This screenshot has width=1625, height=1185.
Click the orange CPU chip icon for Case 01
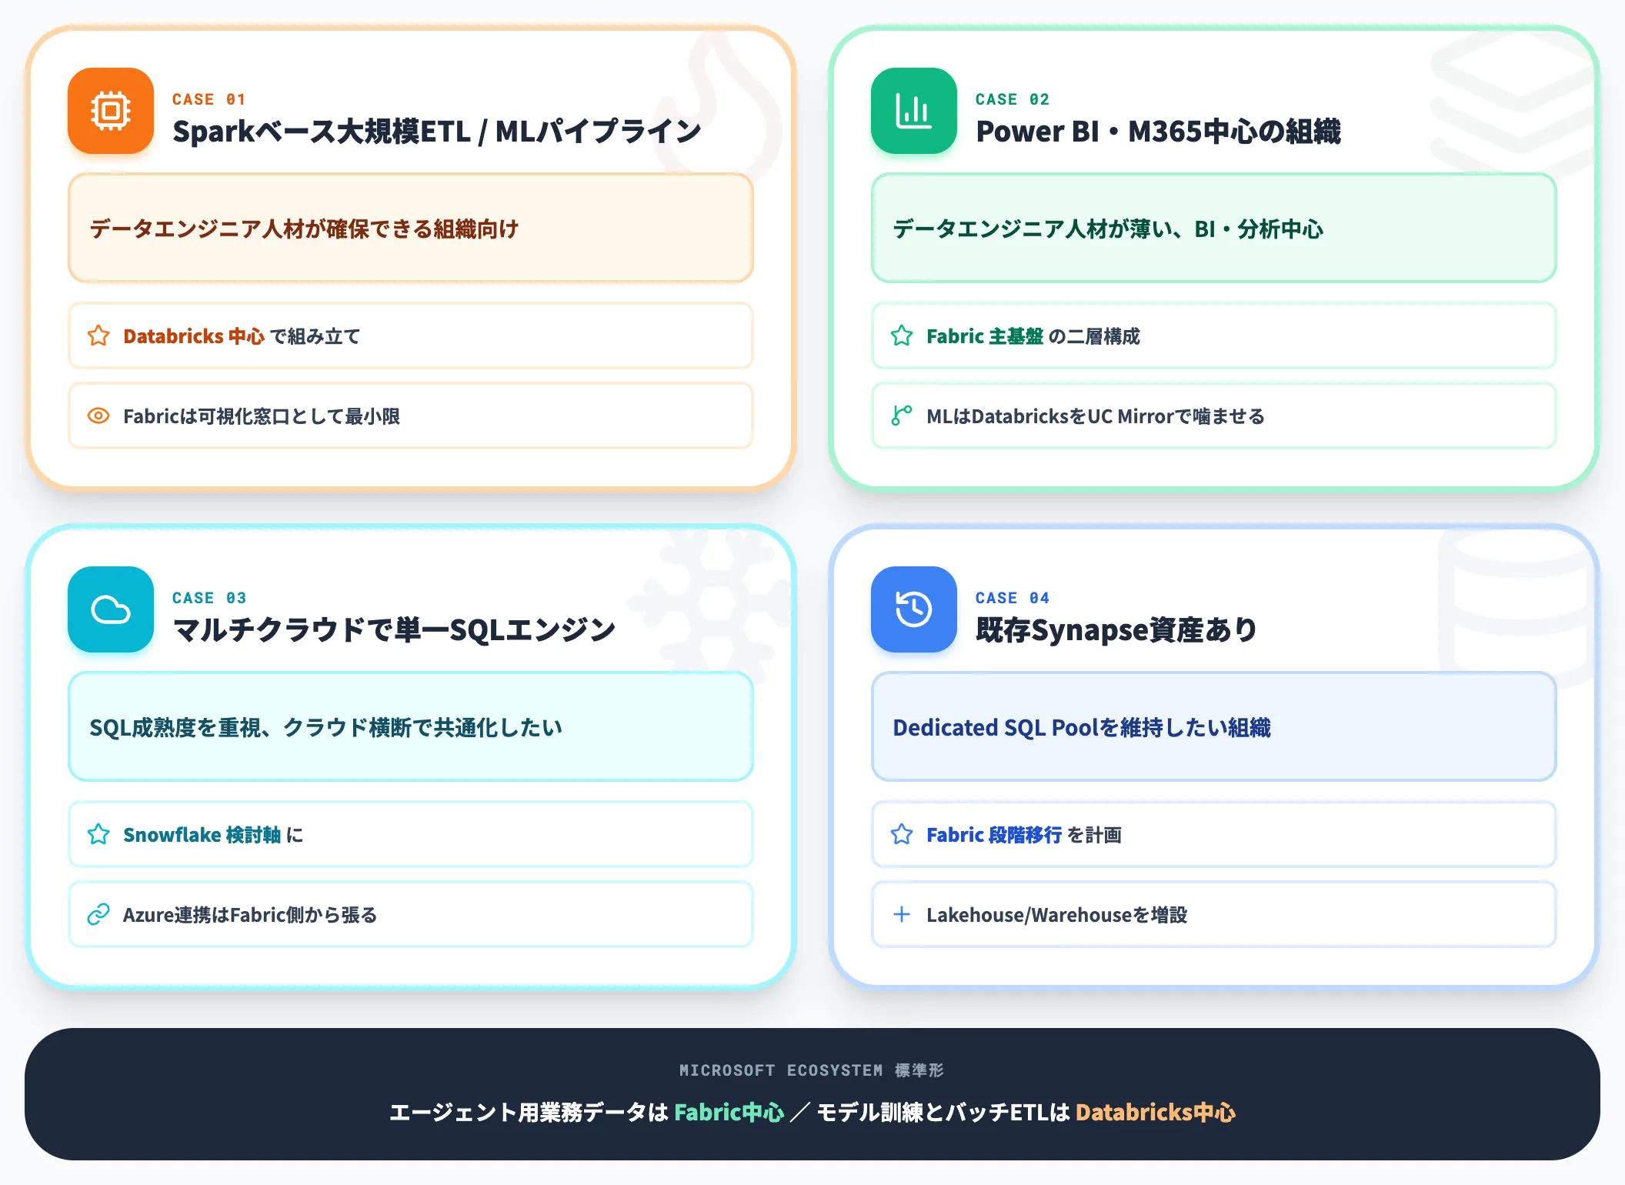point(111,111)
